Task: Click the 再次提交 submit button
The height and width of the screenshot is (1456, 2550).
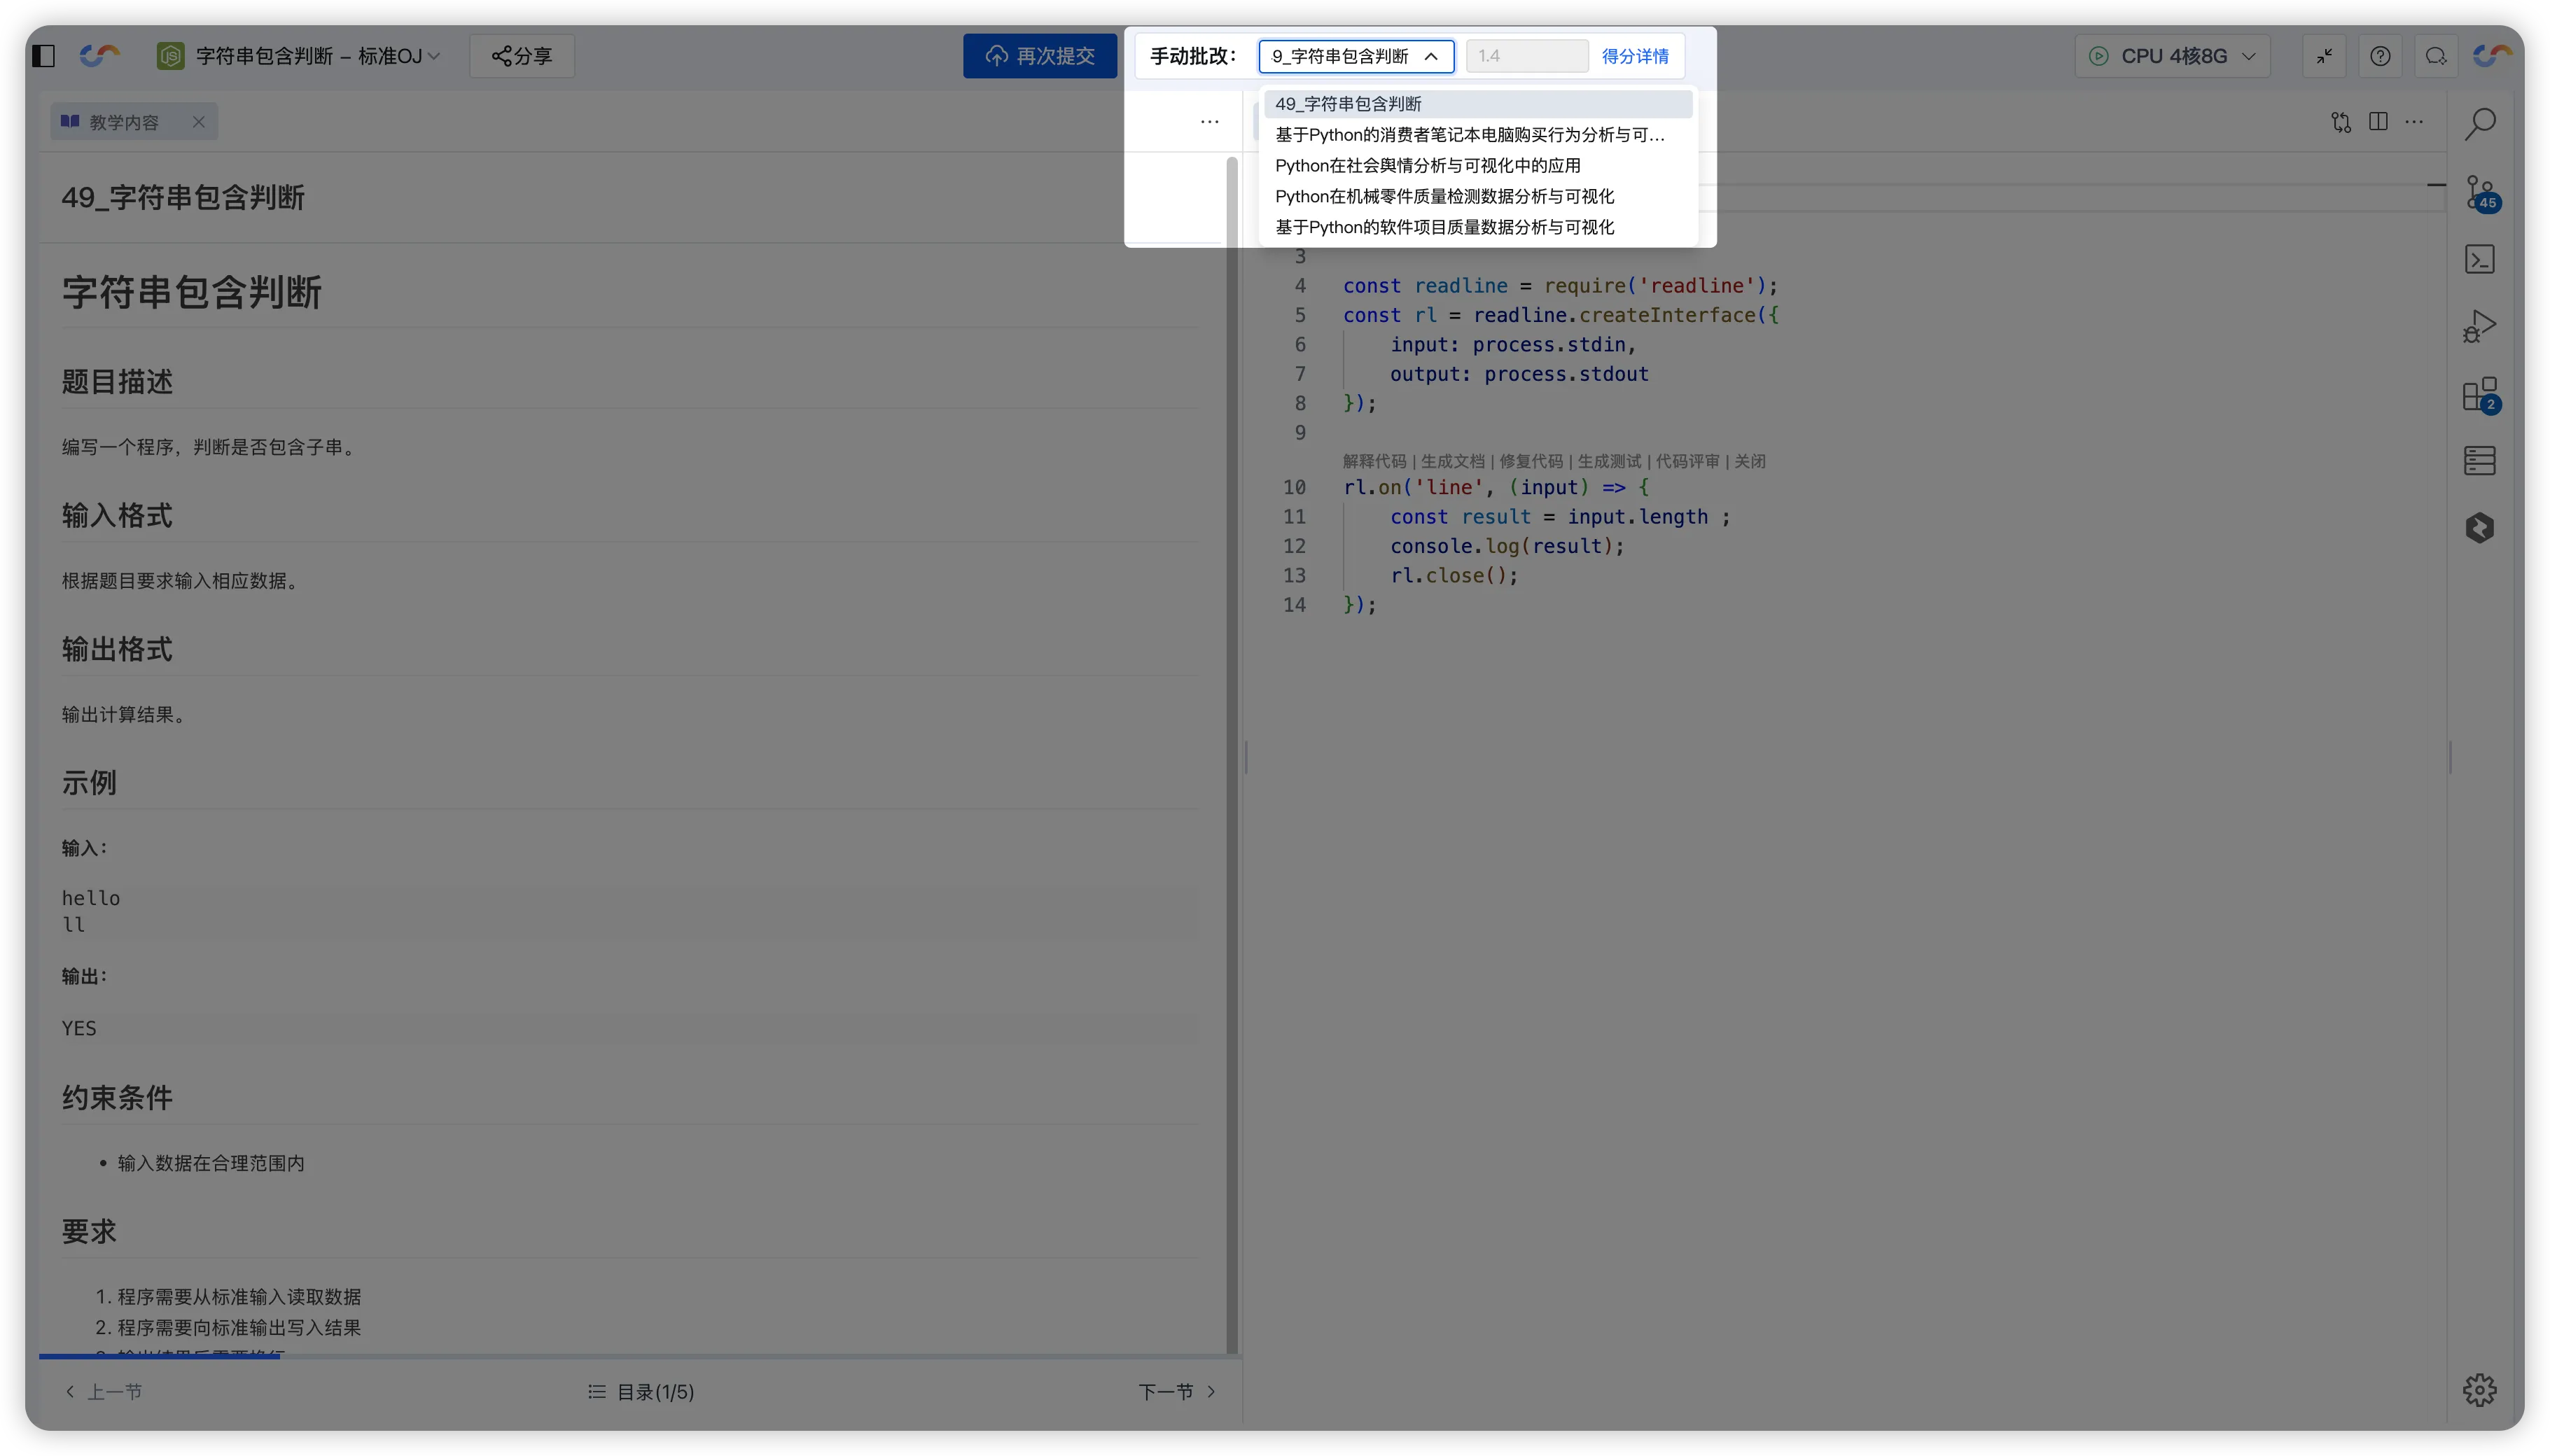Action: 1040,56
